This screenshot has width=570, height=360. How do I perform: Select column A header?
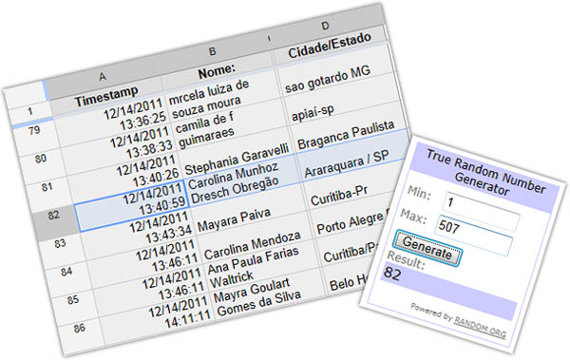click(103, 76)
